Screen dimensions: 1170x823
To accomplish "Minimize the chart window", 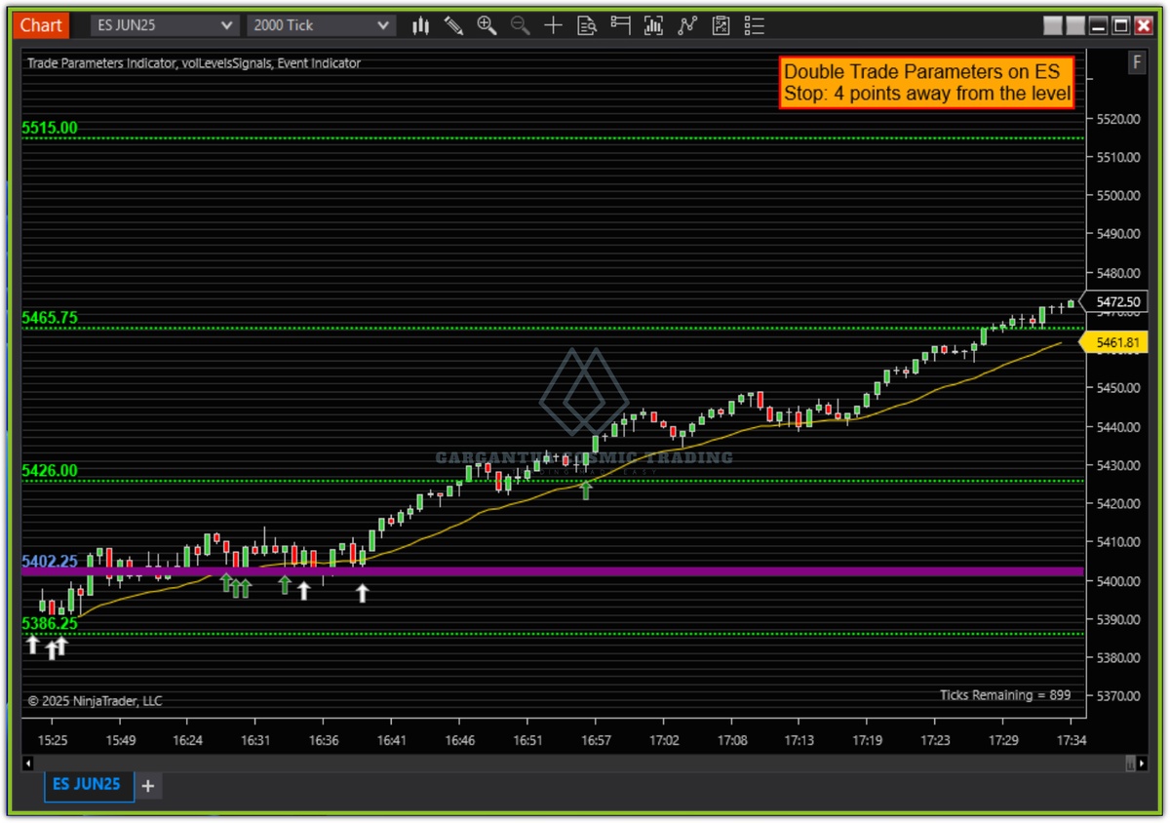I will 1099,26.
